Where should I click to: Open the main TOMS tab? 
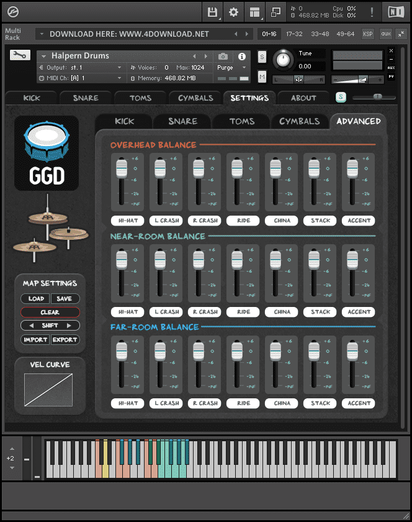(140, 98)
